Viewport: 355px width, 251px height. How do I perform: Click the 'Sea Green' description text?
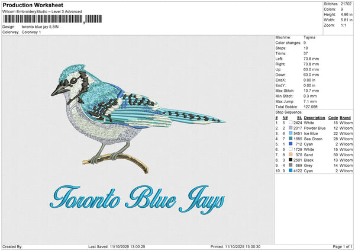click(x=313, y=139)
